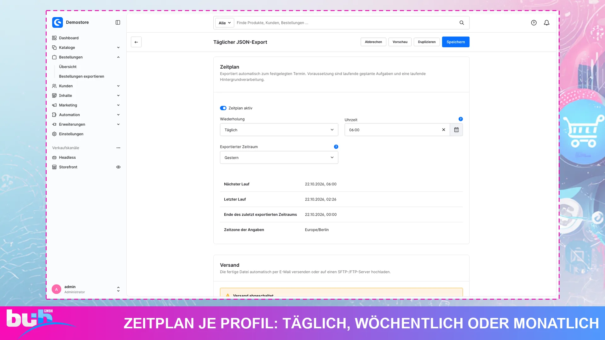Viewport: 605px width, 340px height.
Task: Toggle the Zeitplan aktiv switch
Action: (x=223, y=108)
